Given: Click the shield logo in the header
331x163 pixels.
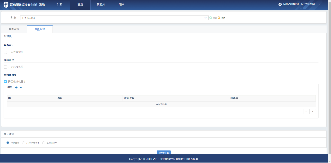Looking at the screenshot, I should tap(6, 5).
